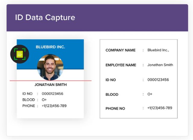Click the Bluebird Inc., extracted value
Image resolution: width=193 pixels, height=140 pixels.
tap(158, 50)
